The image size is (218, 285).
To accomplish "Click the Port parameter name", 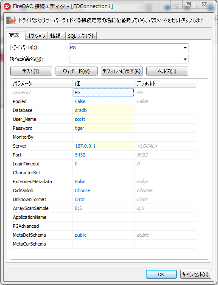I will [17, 155].
